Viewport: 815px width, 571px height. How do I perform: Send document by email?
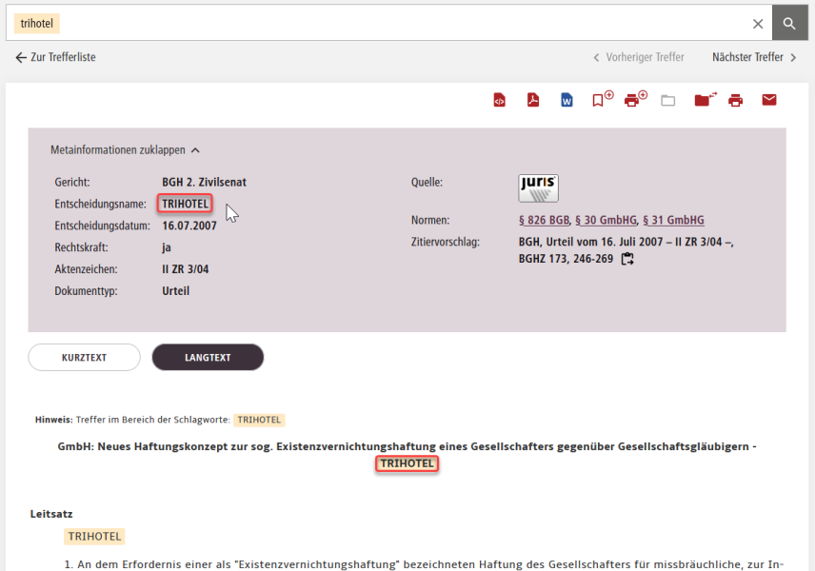pos(769,100)
